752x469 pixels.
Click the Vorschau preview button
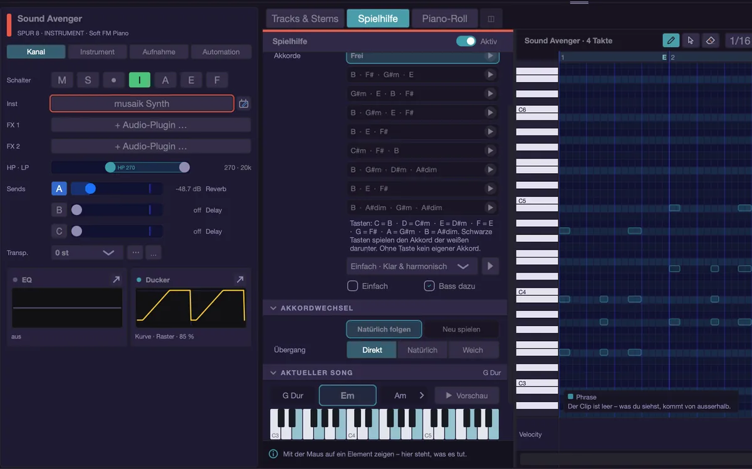(466, 396)
